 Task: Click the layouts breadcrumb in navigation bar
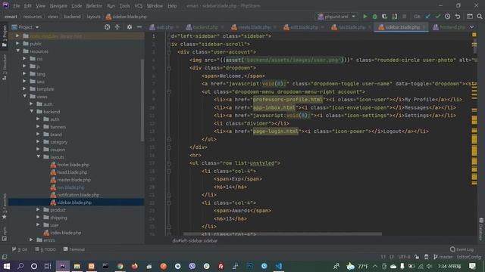click(x=93, y=17)
